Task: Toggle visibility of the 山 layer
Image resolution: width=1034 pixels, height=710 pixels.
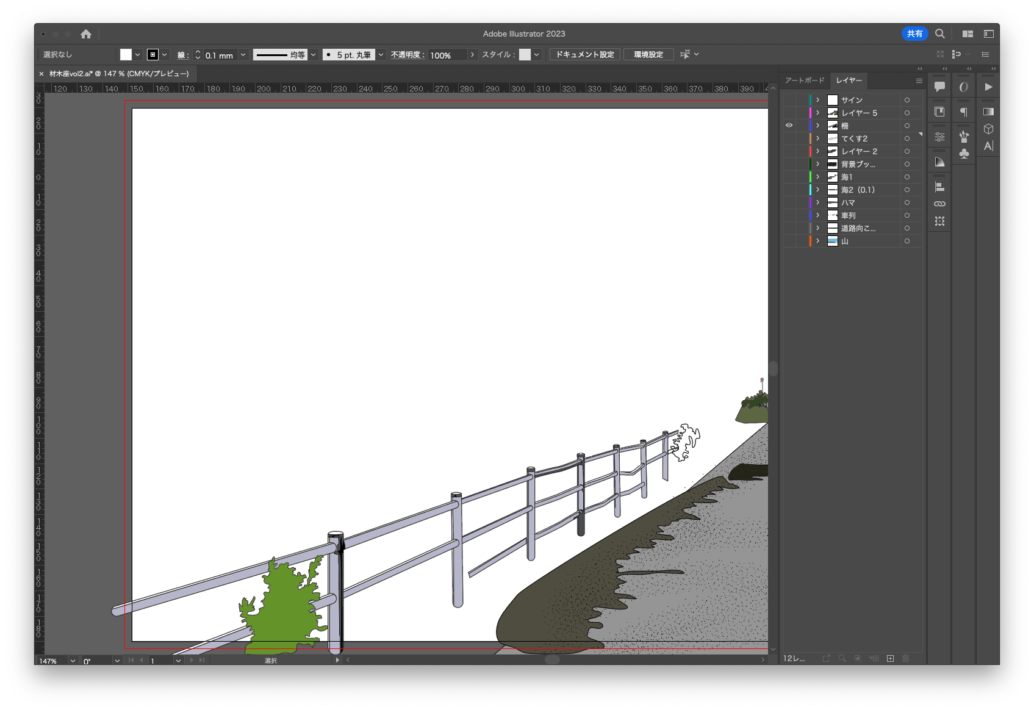Action: 789,241
